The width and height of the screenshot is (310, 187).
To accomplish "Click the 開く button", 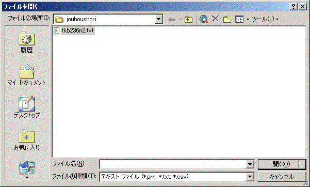I will (x=278, y=164).
